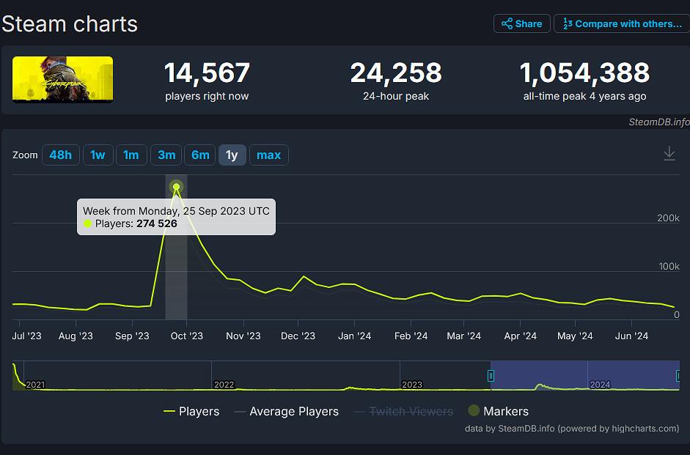
Task: Toggle Markers in chart legend
Action: pyautogui.click(x=499, y=412)
